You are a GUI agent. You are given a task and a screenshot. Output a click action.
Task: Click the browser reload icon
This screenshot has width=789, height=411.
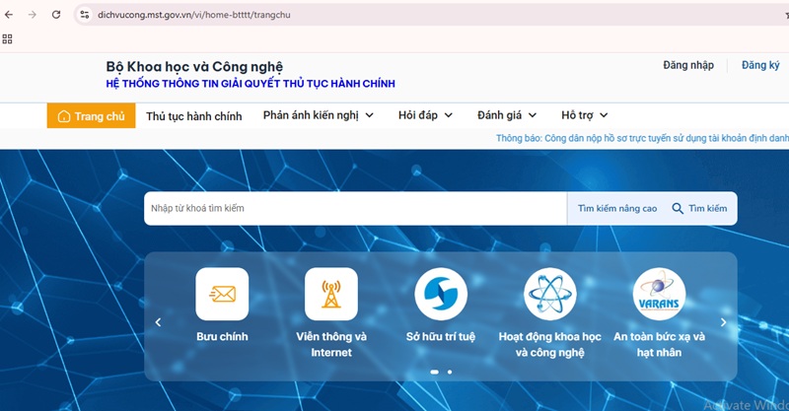pos(56,15)
